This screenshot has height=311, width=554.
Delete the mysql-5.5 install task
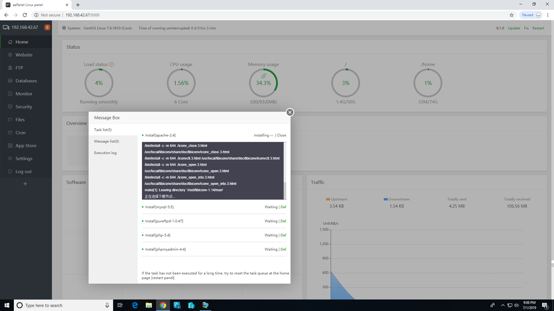(x=283, y=207)
